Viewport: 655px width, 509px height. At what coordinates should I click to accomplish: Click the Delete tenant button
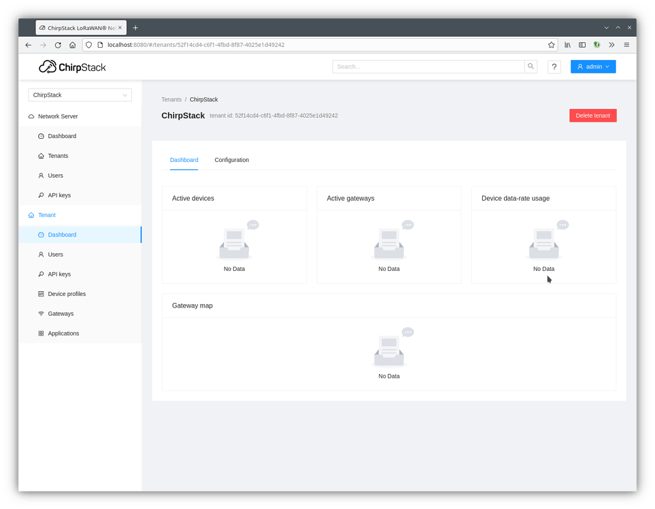point(592,115)
